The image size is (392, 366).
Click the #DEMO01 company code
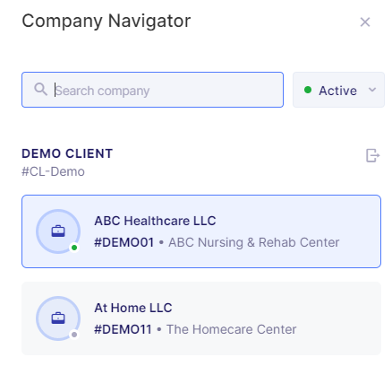(124, 242)
